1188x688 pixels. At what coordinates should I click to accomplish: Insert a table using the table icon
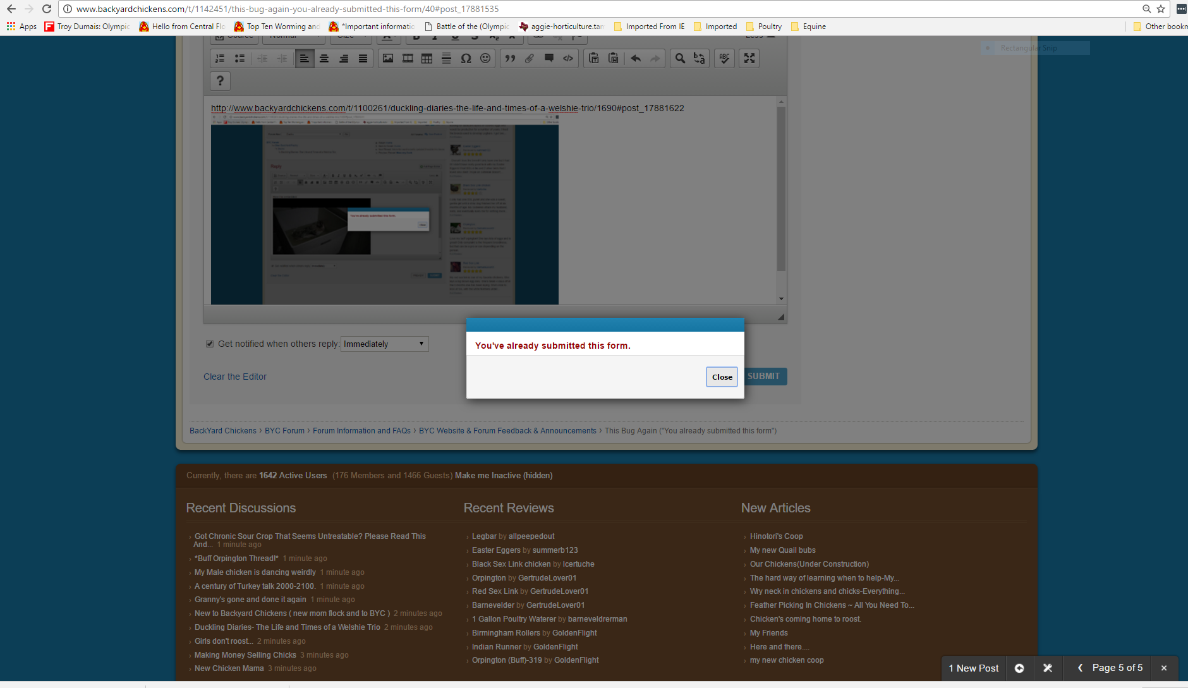click(427, 59)
